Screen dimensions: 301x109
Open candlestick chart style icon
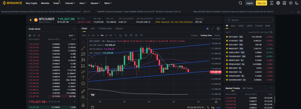(126, 35)
